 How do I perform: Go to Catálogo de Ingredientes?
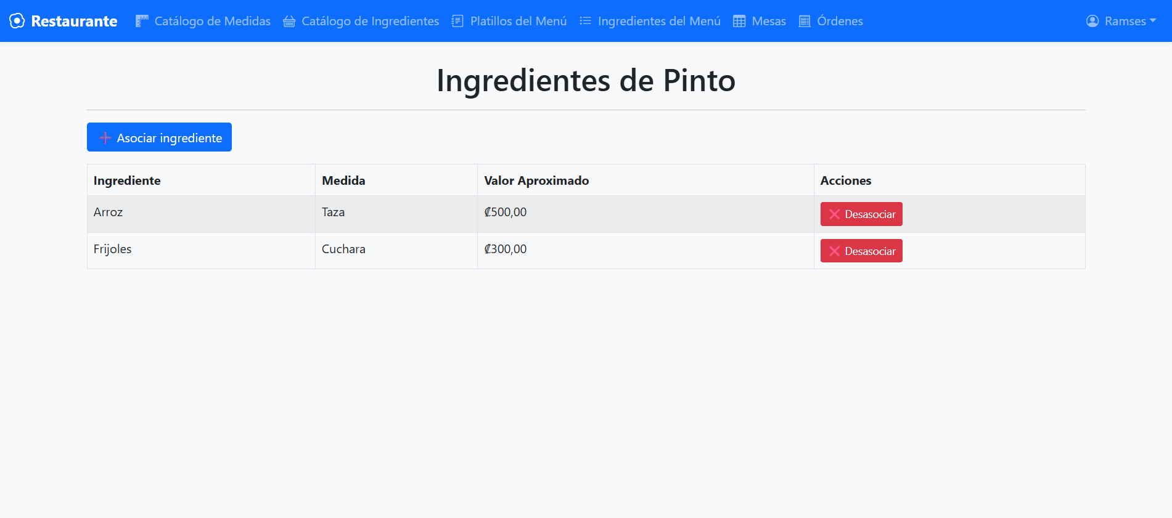click(370, 21)
